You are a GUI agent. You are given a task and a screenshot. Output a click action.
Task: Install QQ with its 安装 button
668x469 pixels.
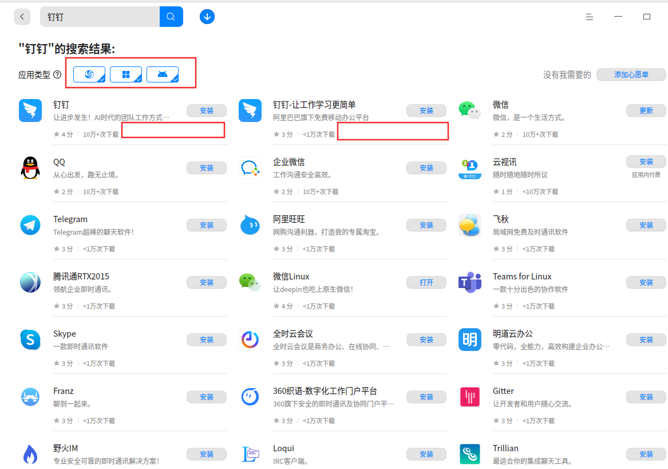pos(207,168)
